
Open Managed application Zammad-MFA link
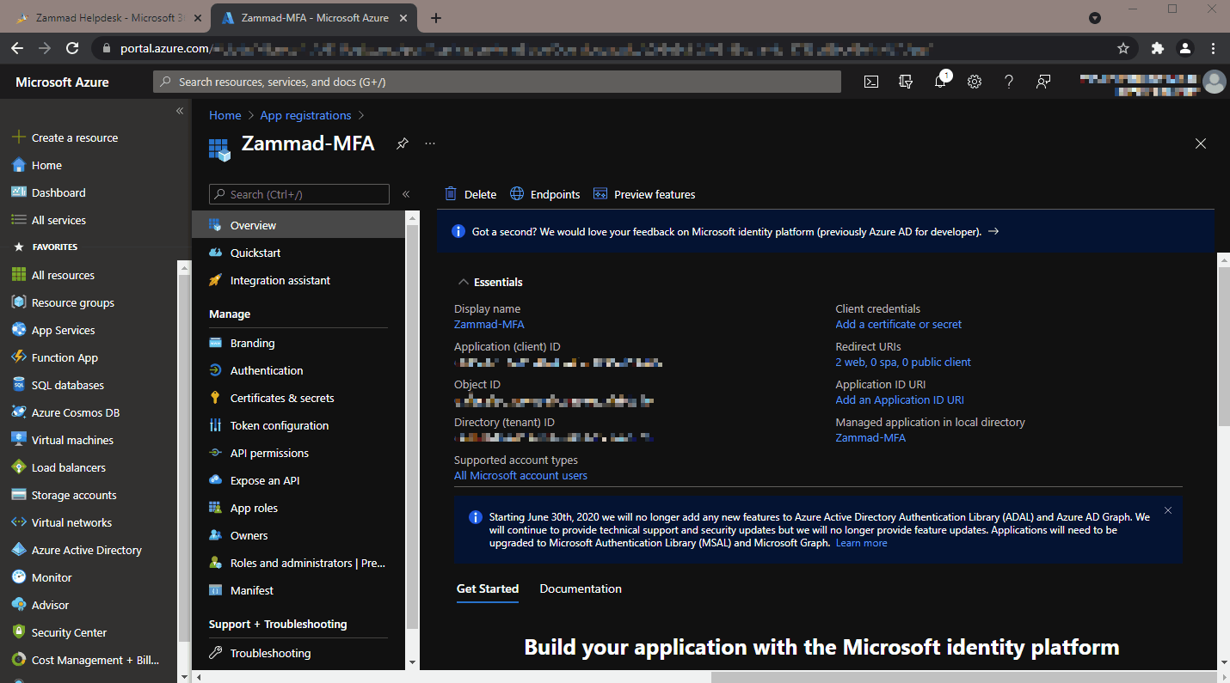tap(870, 437)
